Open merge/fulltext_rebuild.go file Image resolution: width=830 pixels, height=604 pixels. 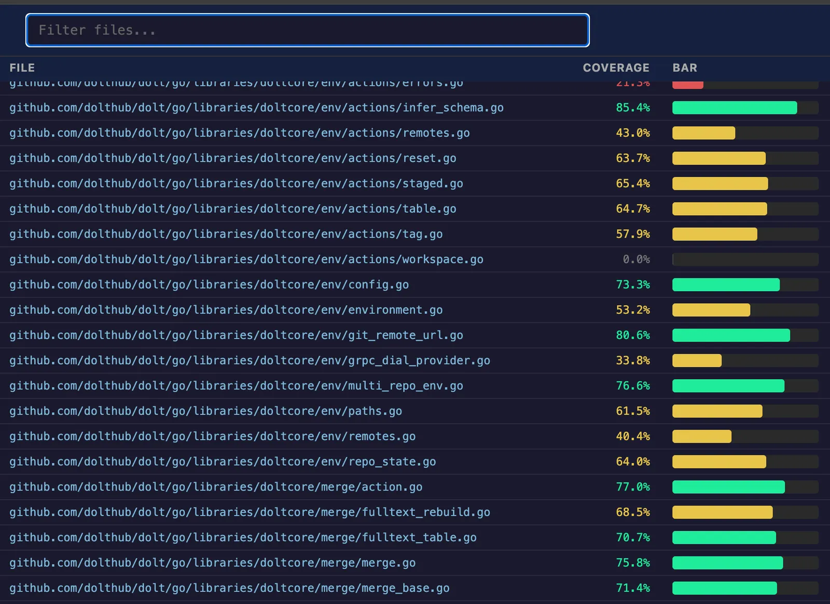click(x=250, y=512)
